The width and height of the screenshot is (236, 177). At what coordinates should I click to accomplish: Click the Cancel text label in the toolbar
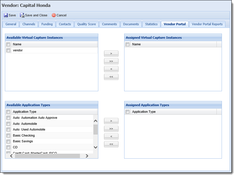point(62,15)
